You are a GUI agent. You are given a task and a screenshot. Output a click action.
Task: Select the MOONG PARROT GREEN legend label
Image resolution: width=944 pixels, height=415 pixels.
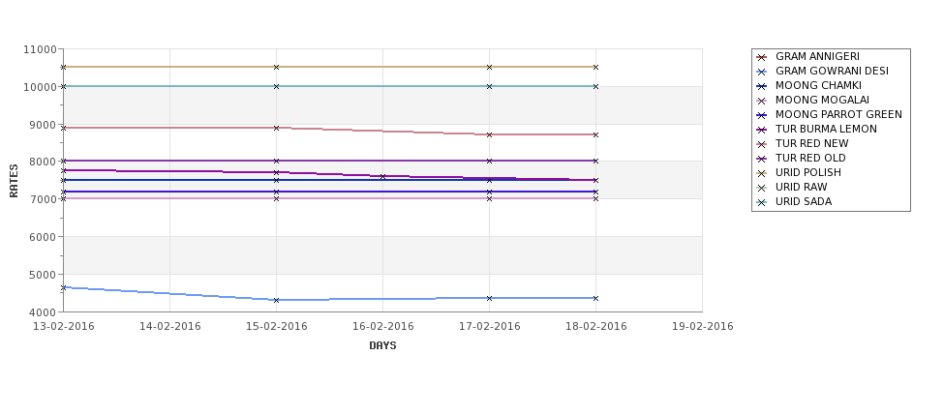[x=838, y=114]
